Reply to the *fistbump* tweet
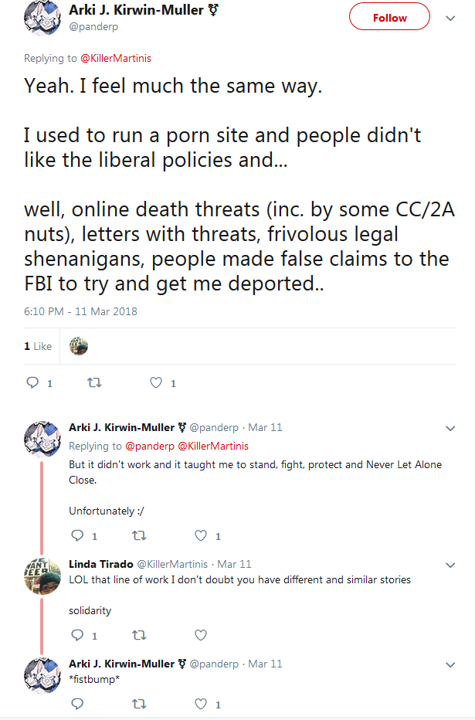The image size is (475, 720). pos(77,704)
